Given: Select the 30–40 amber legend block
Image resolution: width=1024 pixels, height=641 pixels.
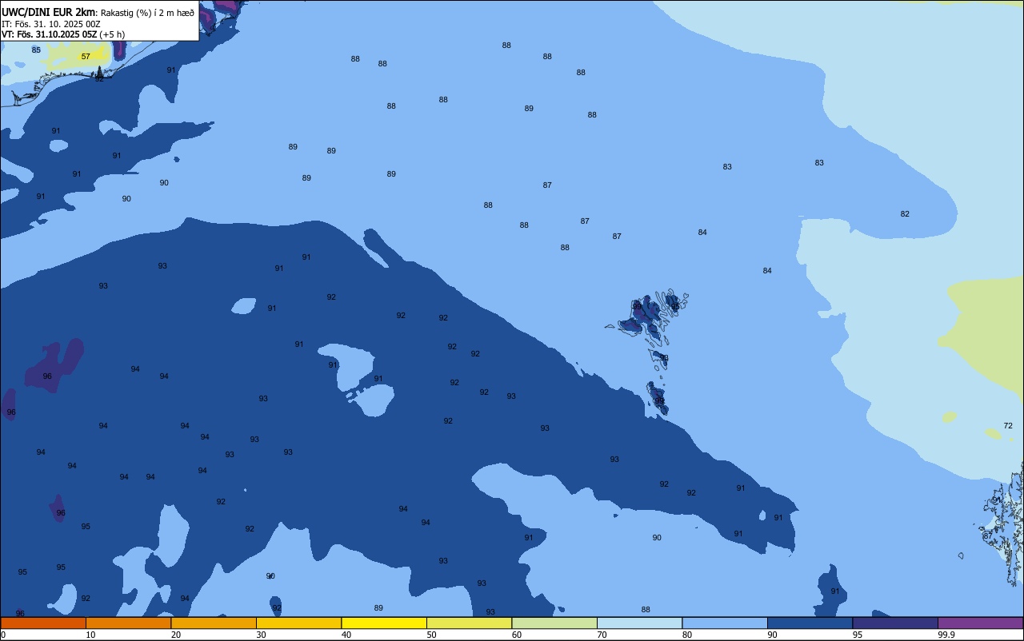Looking at the screenshot, I should [298, 623].
